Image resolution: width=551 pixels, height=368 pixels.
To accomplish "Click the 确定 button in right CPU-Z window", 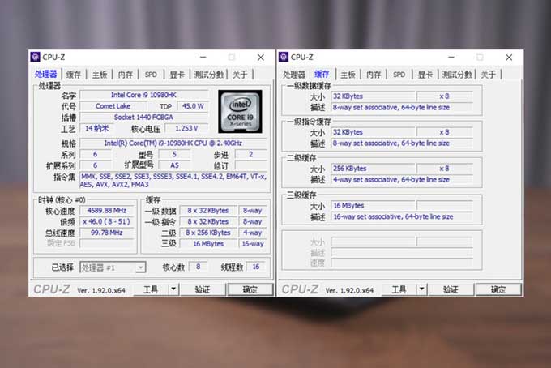I will 498,289.
